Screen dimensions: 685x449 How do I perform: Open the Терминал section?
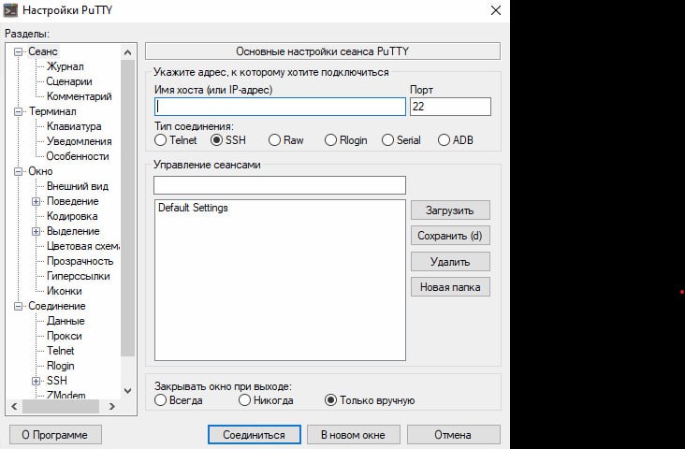pos(52,111)
